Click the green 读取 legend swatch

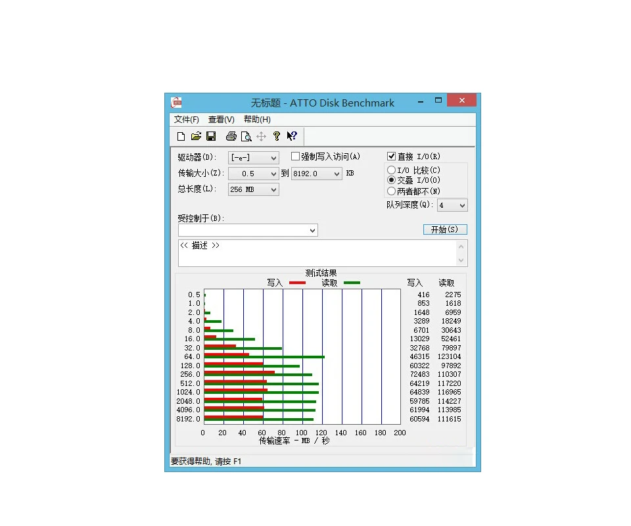click(352, 283)
